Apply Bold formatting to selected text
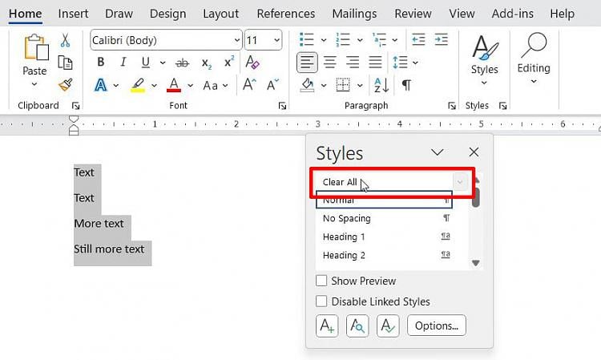Image resolution: width=601 pixels, height=360 pixels. click(100, 63)
